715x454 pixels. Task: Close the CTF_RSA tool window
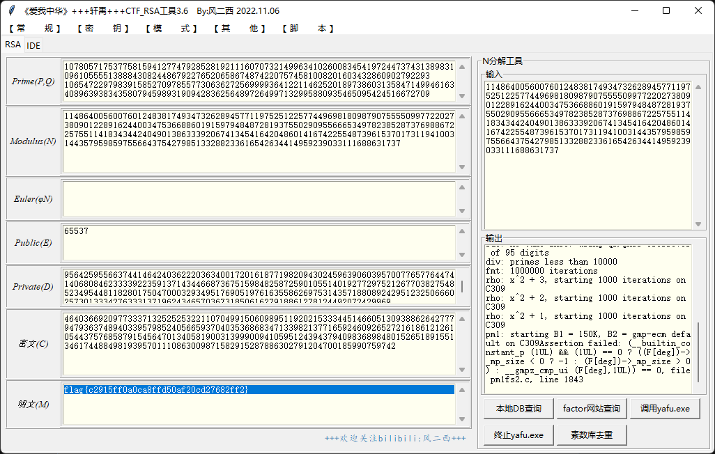(x=698, y=10)
